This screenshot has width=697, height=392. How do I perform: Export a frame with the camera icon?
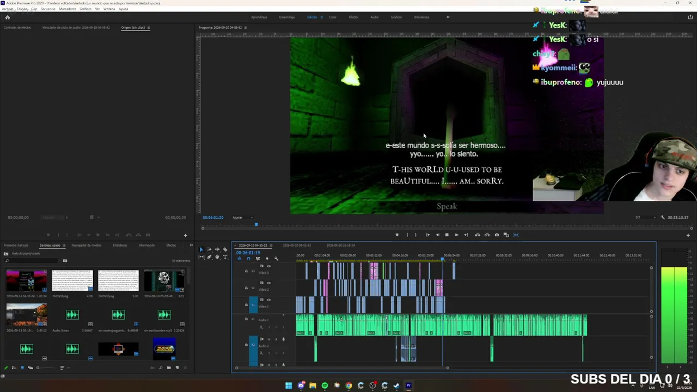point(497,235)
